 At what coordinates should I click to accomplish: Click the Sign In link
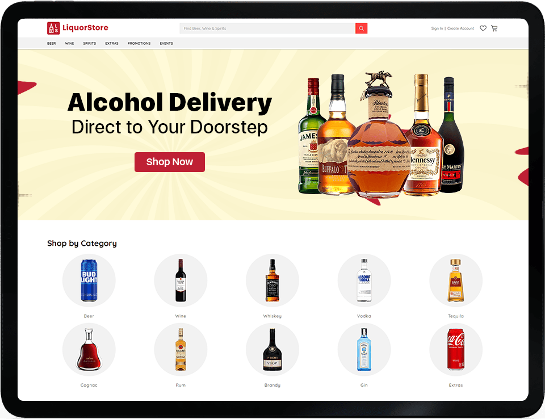[x=437, y=28]
